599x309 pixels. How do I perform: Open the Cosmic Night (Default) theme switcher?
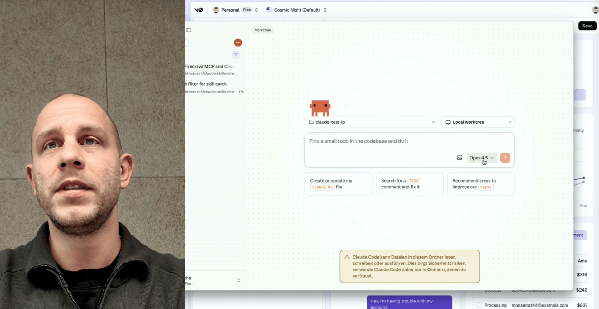[296, 10]
